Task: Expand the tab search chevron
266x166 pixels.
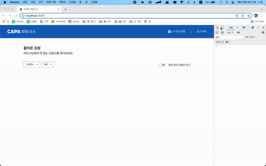Action: pos(262,9)
